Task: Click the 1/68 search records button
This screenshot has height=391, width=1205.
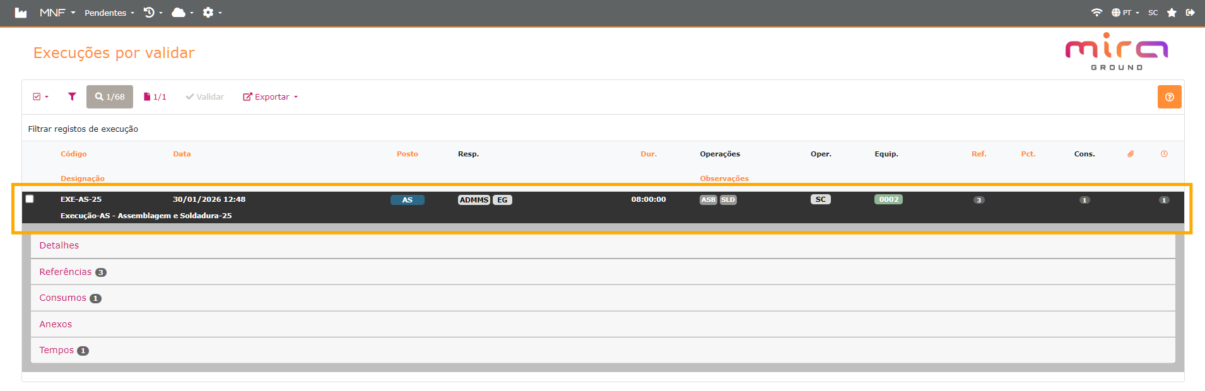Action: [x=110, y=96]
